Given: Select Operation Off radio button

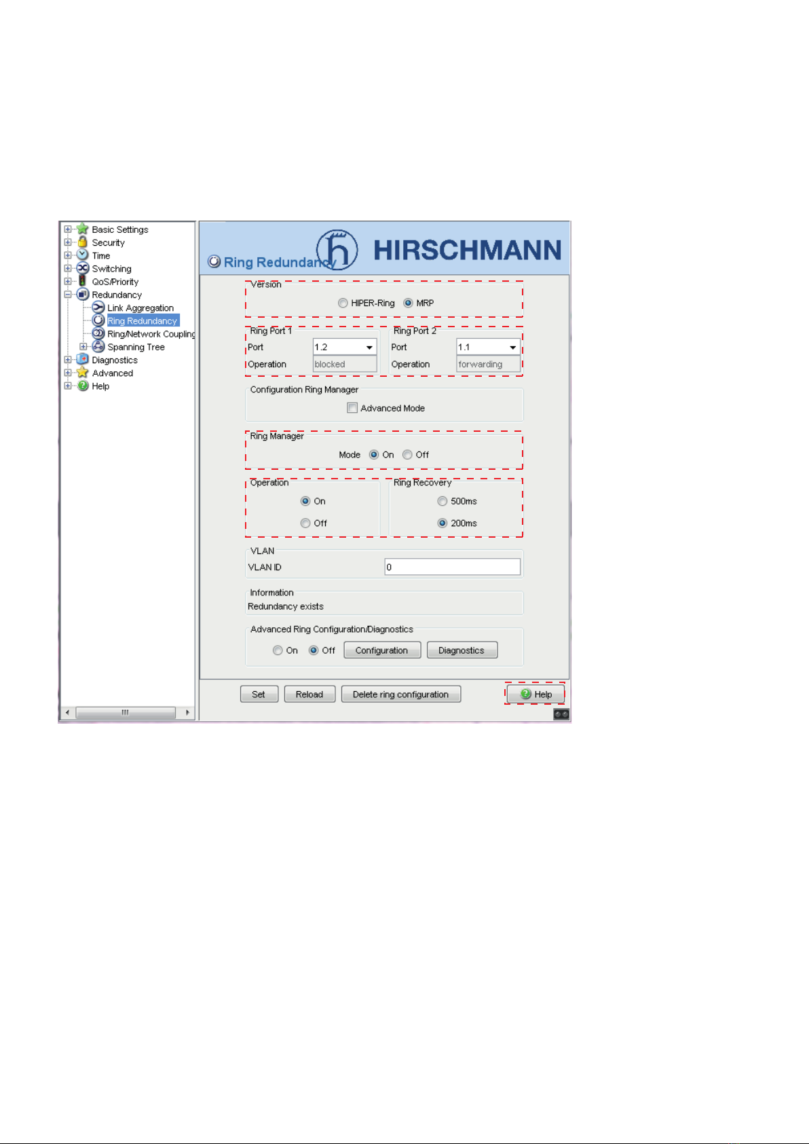Looking at the screenshot, I should [305, 523].
